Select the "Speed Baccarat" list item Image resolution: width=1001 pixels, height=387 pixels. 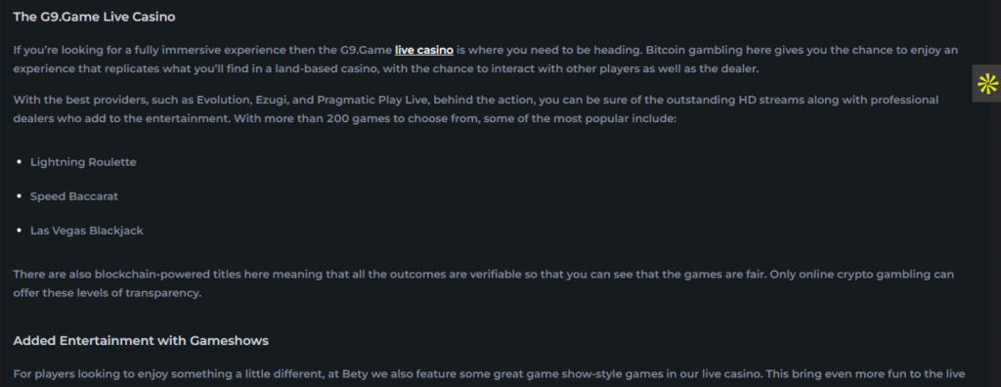74,196
